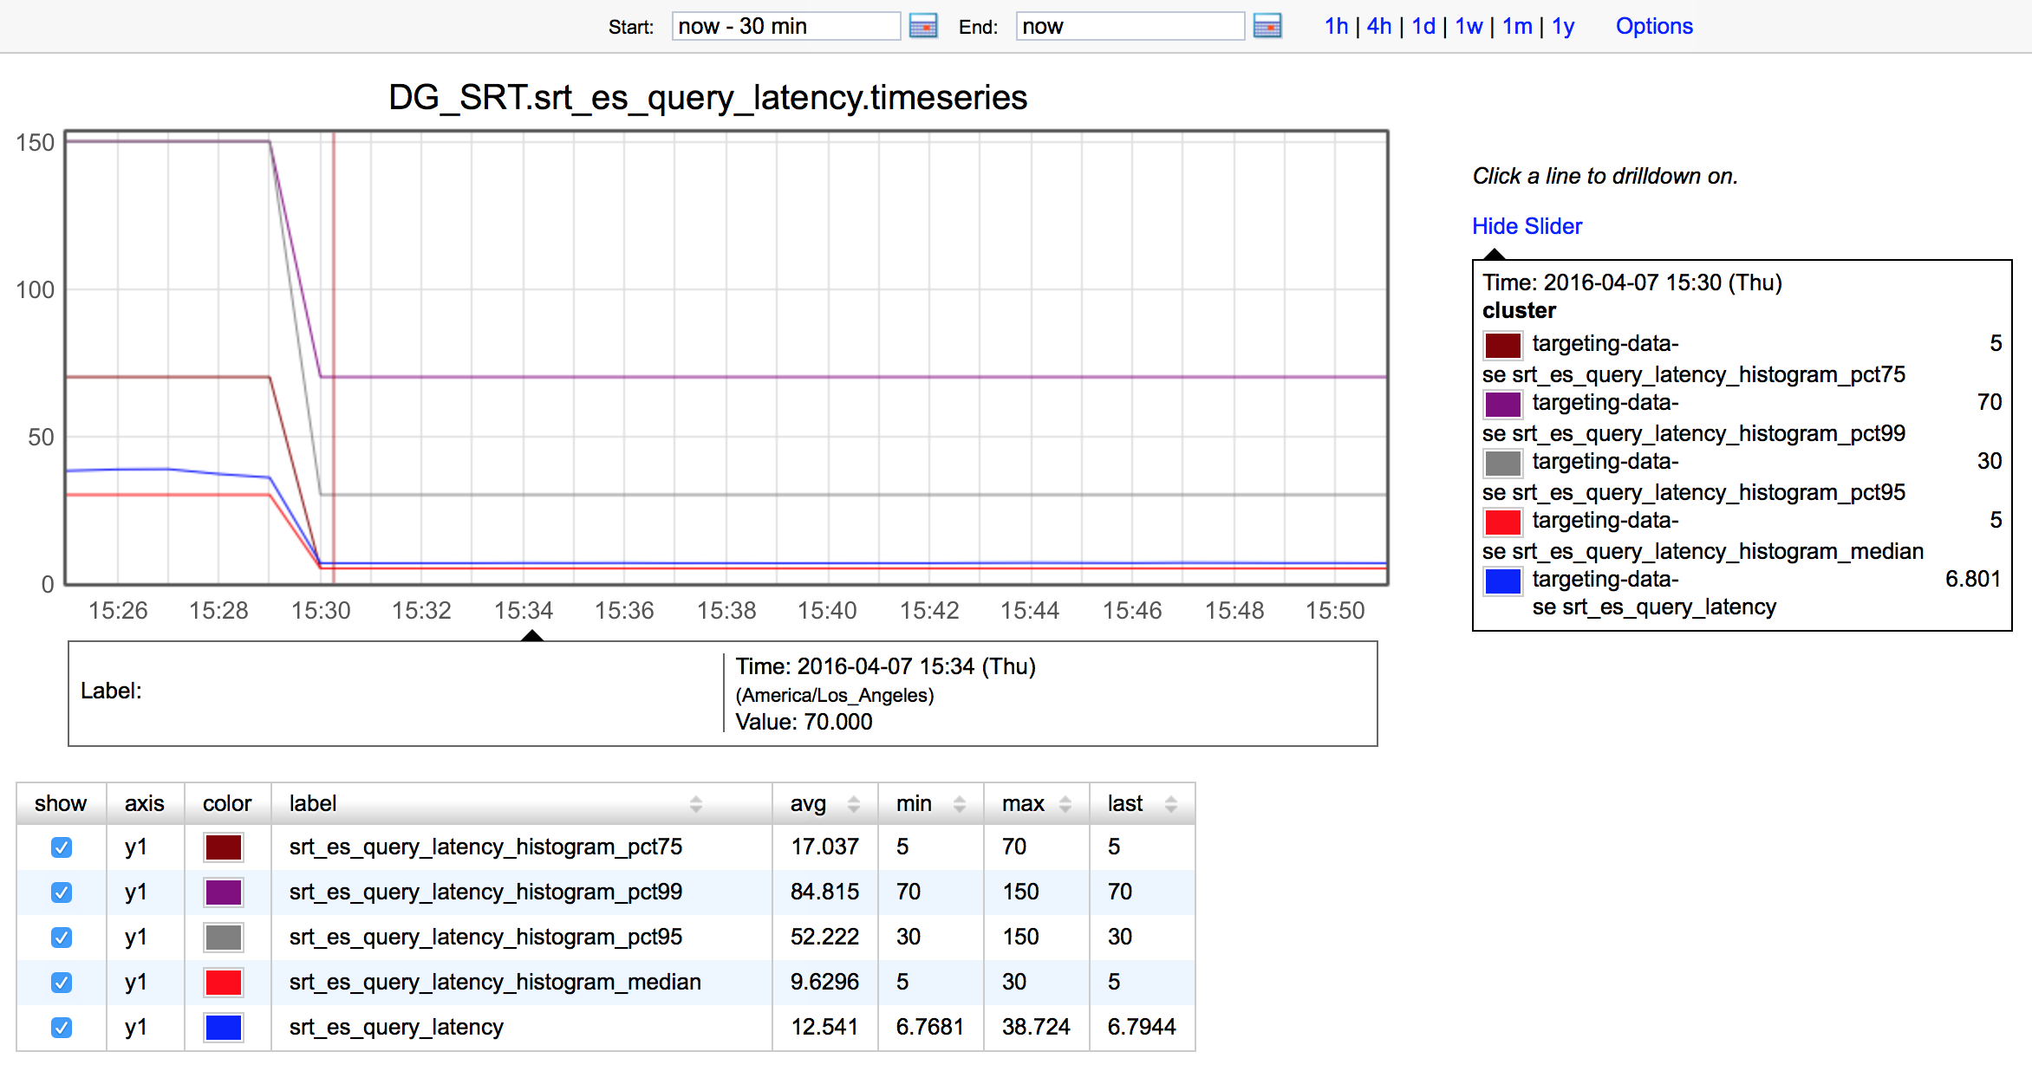This screenshot has height=1071, width=2032.
Task: Click the min value 6.7681
Action: coord(930,1027)
